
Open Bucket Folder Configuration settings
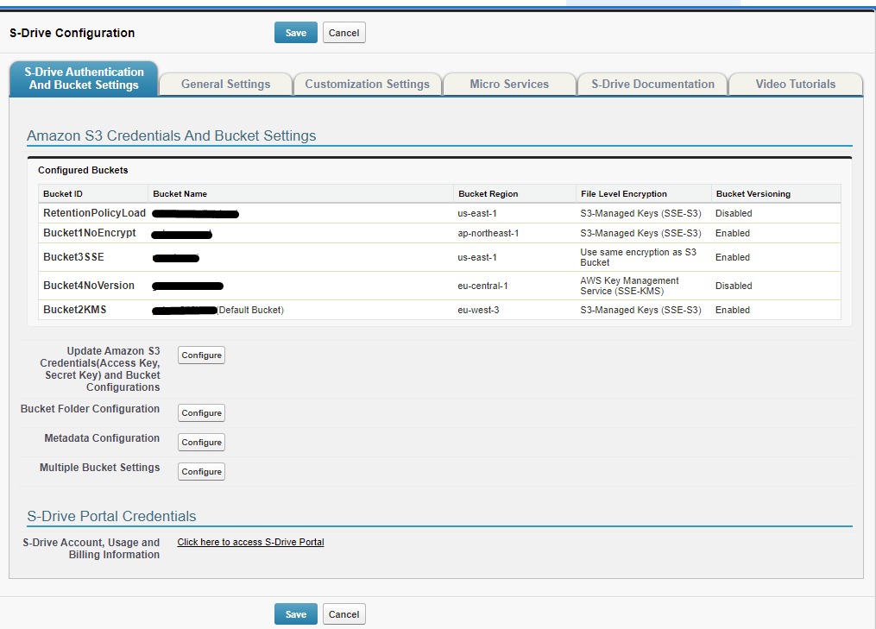click(x=201, y=412)
